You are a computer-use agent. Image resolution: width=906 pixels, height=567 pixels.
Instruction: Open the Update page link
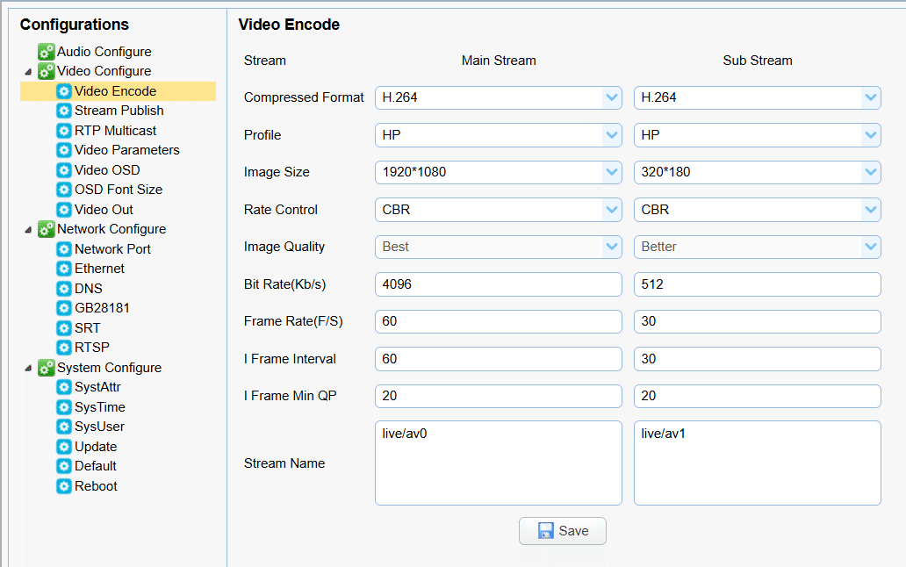click(96, 447)
